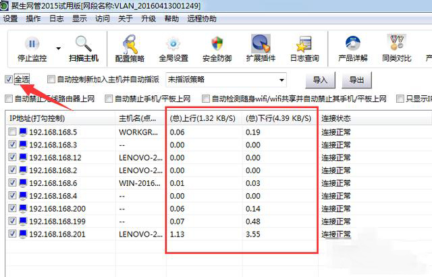Expand the 未指派策略 policy dropdown
The height and width of the screenshot is (277, 432).
click(281, 80)
